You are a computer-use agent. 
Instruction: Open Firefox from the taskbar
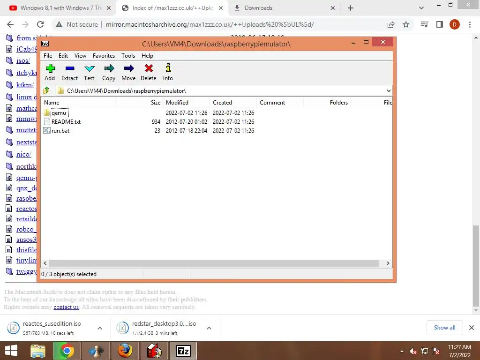pos(125,351)
